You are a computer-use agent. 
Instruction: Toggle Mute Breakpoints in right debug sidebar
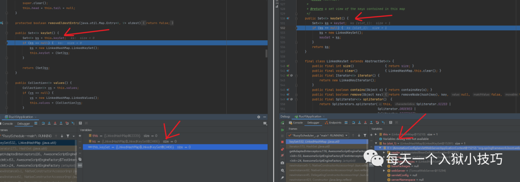[282, 155]
